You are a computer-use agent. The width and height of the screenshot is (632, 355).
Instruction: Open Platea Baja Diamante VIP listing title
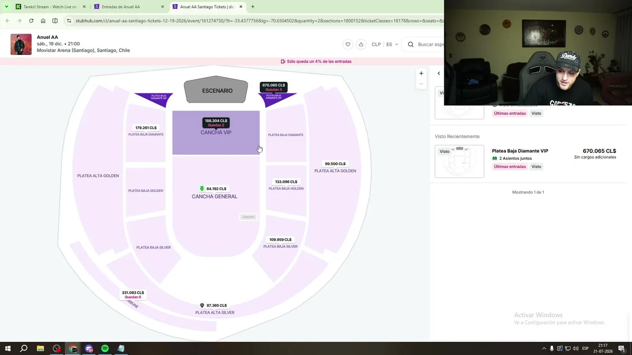point(520,151)
